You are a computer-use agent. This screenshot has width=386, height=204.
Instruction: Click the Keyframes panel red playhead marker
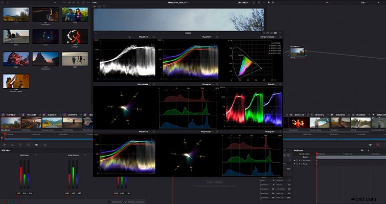pos(317,154)
